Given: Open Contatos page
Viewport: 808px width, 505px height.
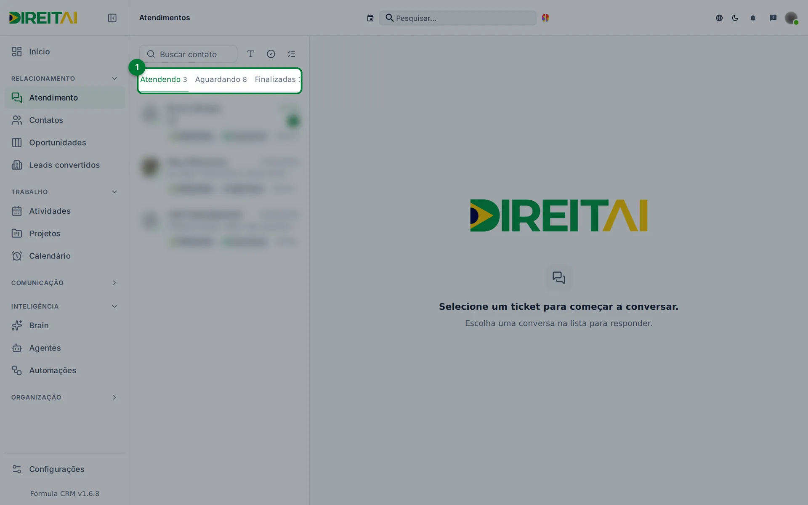Looking at the screenshot, I should [65, 120].
